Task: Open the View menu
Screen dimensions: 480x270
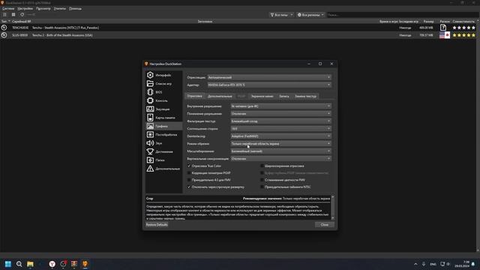Action: point(43,8)
